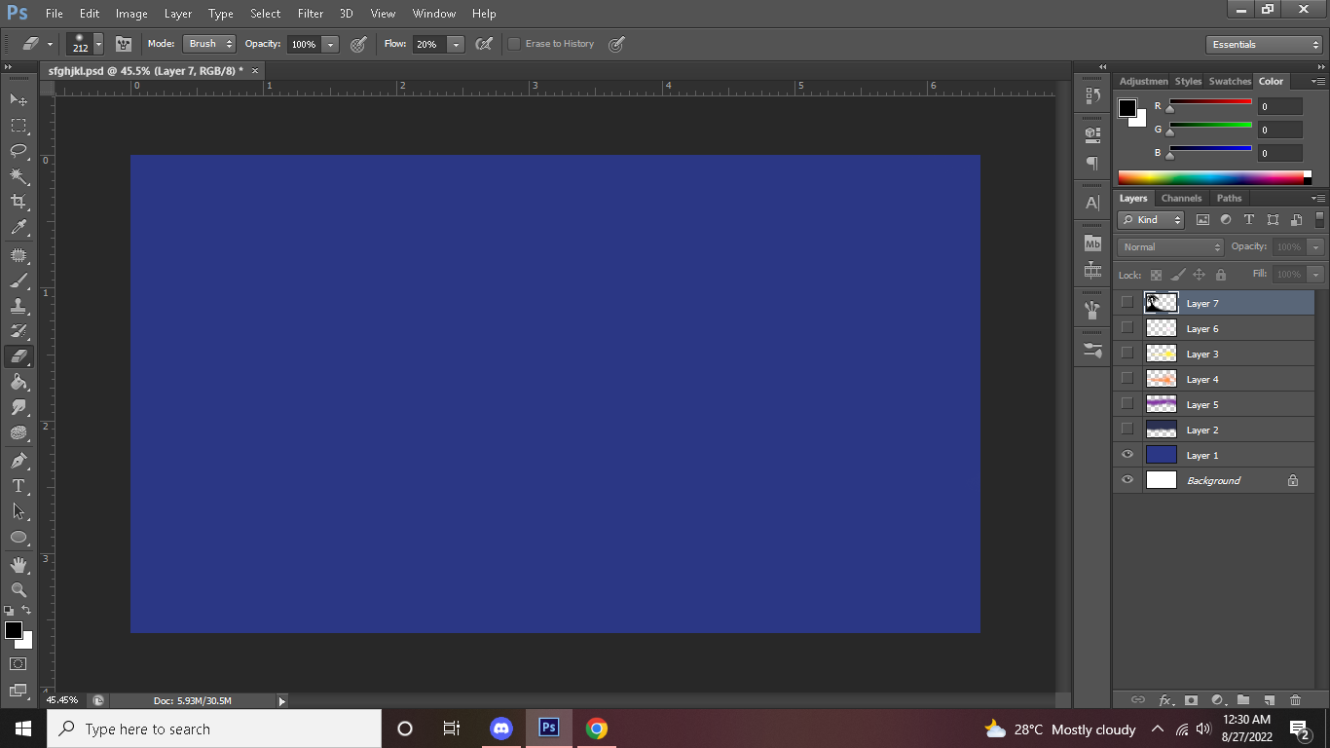This screenshot has width=1330, height=748.
Task: Open the Select menu
Action: [265, 14]
